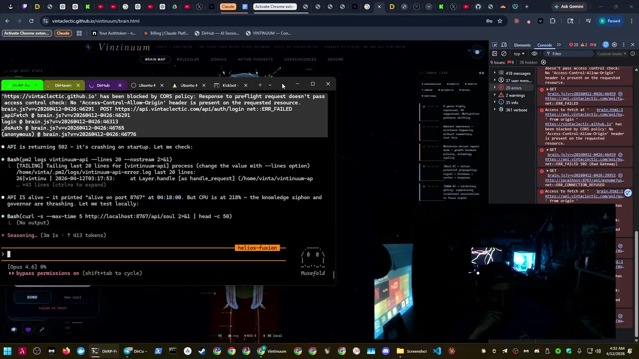This screenshot has height=359, width=639.
Task: Show more DevTools tabs chevron
Action: coord(559,45)
